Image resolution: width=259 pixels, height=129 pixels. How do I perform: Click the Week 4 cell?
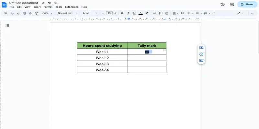coord(102,70)
